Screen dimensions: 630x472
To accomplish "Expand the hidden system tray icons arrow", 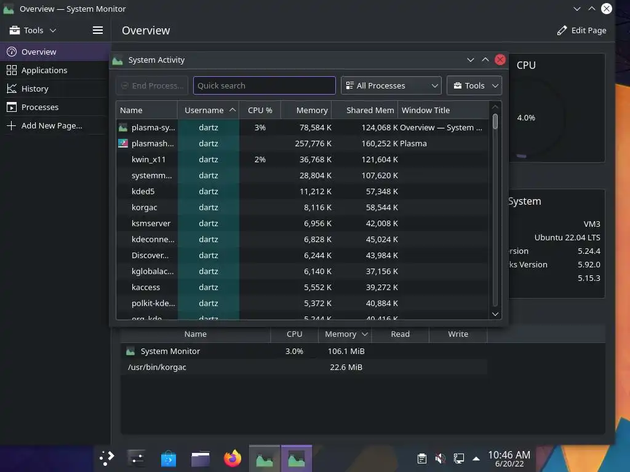I will tap(476, 458).
